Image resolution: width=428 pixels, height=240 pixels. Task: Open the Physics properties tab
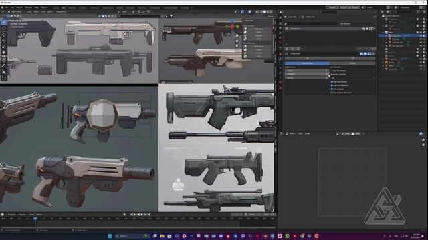pos(280,68)
